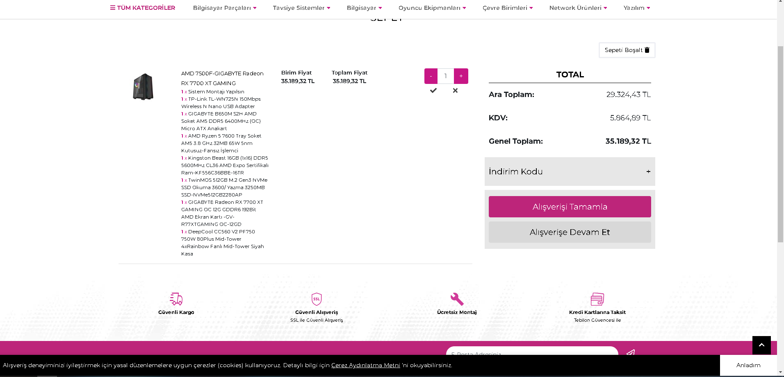Viewport: 784px width, 377px height.
Task: Click Alışverişi Tamamla button
Action: click(570, 207)
